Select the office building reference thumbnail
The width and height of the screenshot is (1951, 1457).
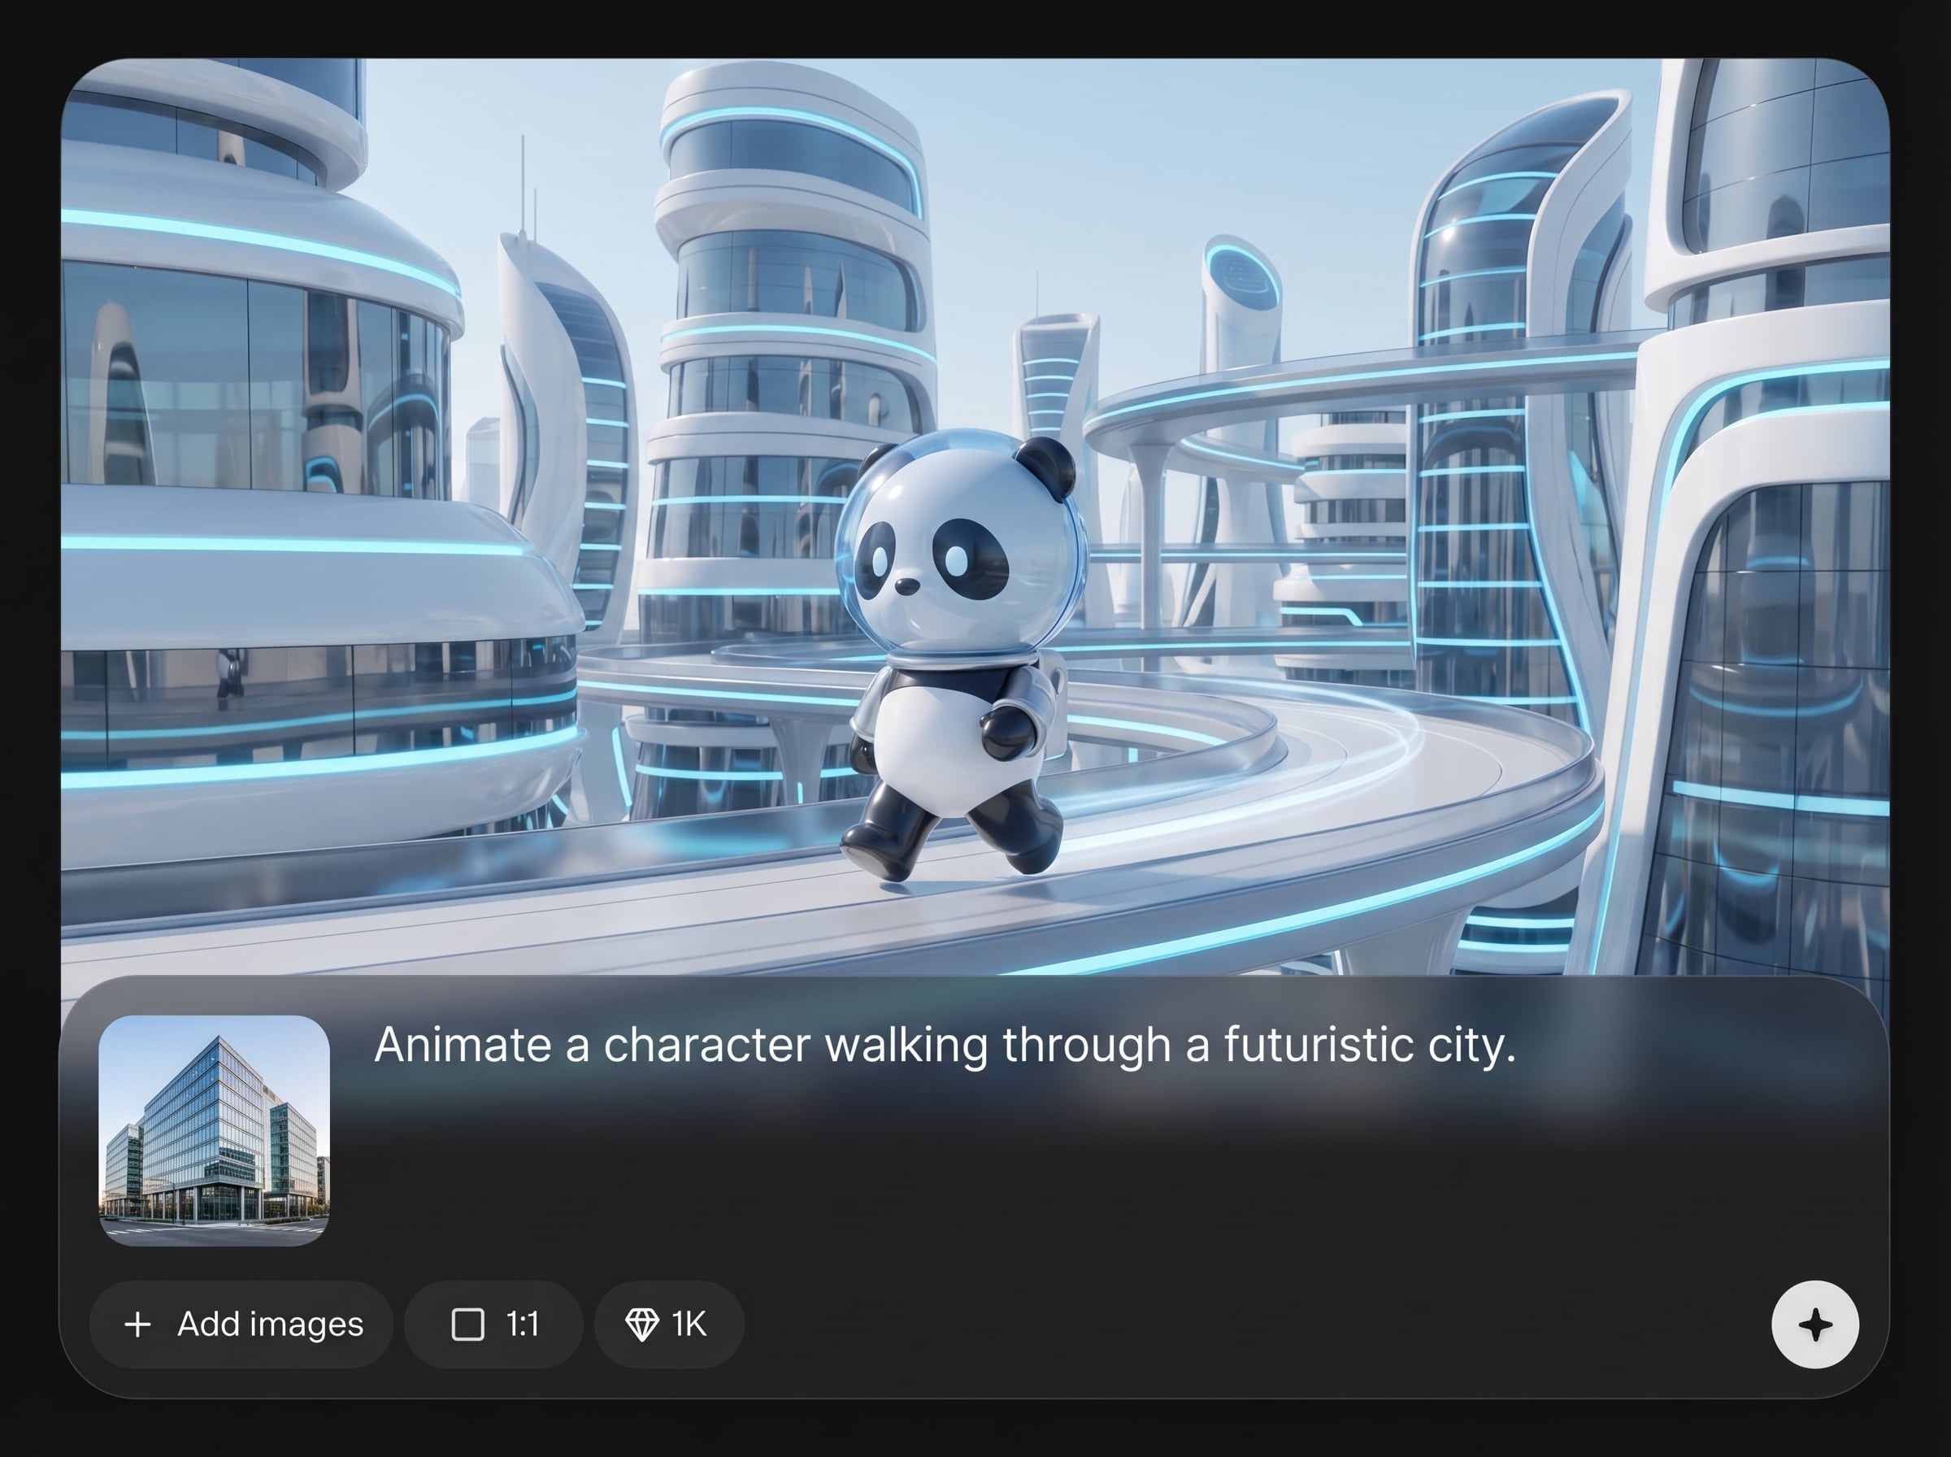215,1130
